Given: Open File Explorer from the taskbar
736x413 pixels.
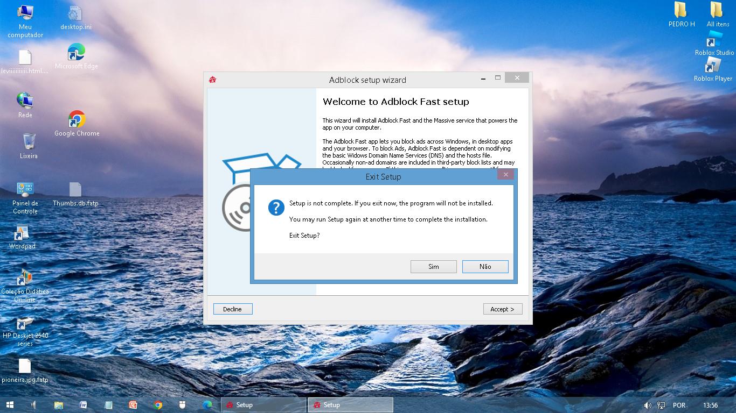Looking at the screenshot, I should pyautogui.click(x=59, y=405).
